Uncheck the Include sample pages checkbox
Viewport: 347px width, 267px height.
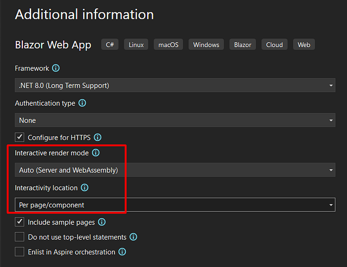(x=20, y=222)
